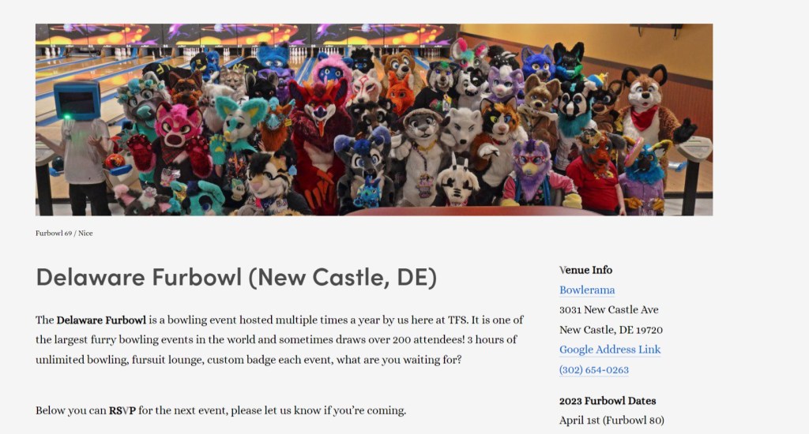Click the 'Furbowl 69 / Nice' image caption
809x434 pixels.
coord(64,234)
